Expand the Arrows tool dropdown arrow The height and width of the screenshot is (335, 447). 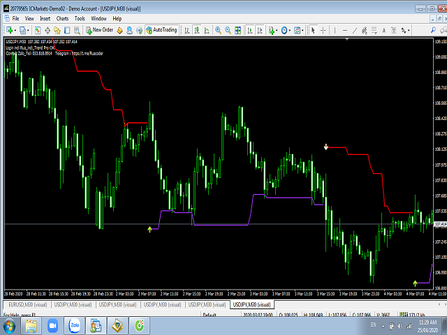click(x=409, y=30)
